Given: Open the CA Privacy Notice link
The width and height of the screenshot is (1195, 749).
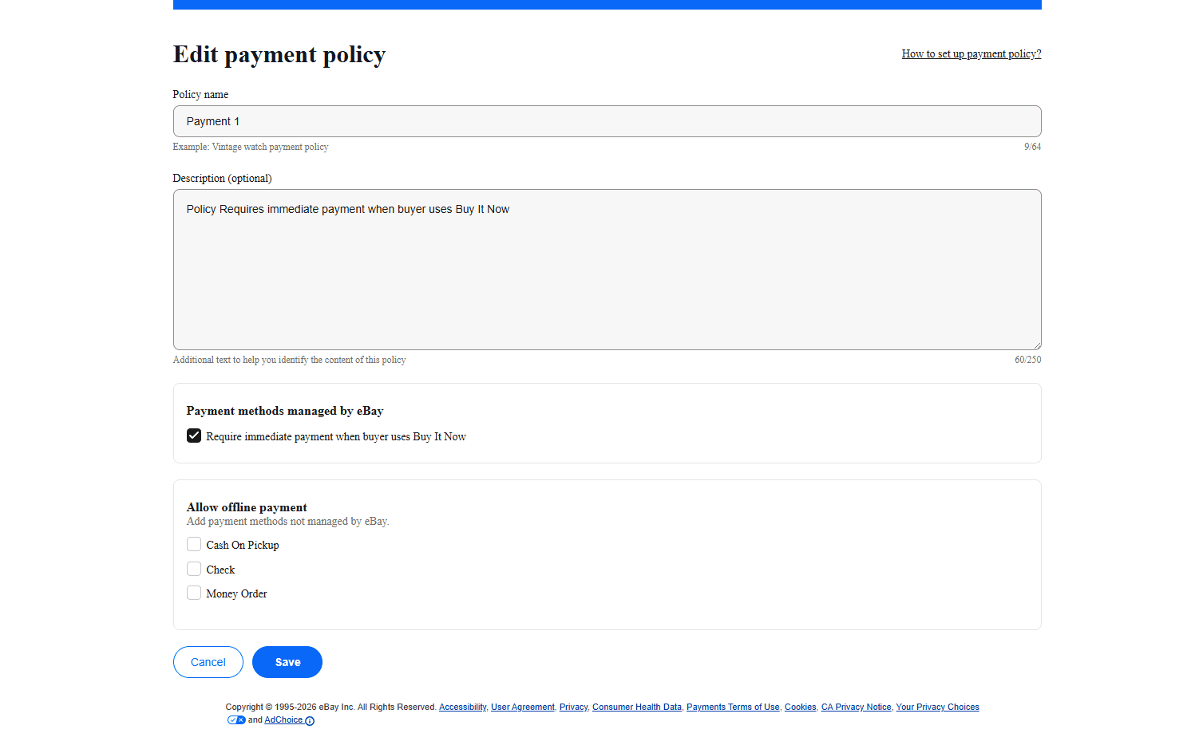Looking at the screenshot, I should tap(856, 707).
